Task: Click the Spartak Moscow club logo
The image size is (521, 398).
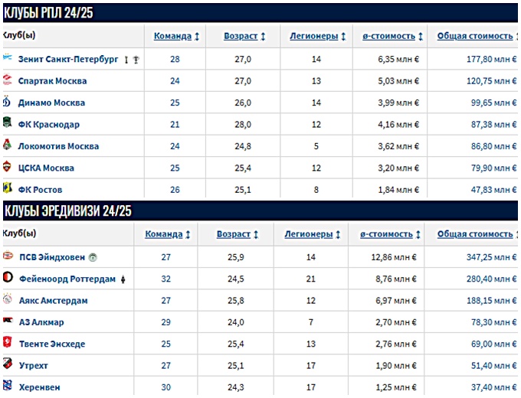Action: click(x=8, y=80)
